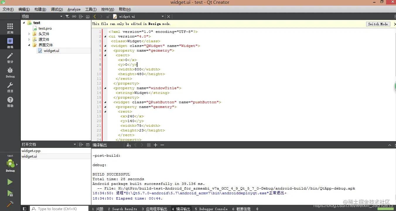Click the Android kit selector for test
This screenshot has height=211, width=396.
click(10, 164)
